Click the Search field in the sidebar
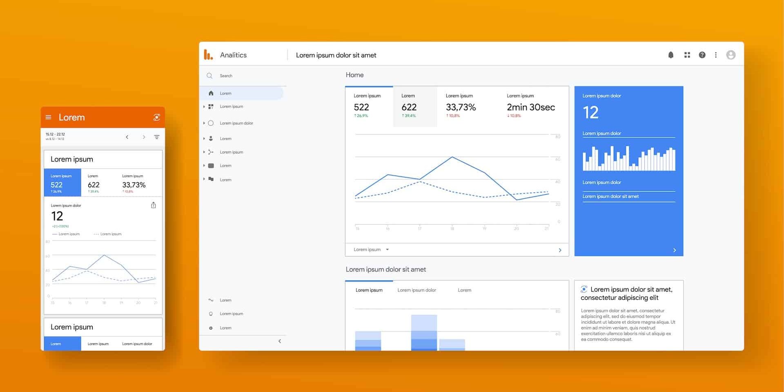 (x=227, y=76)
